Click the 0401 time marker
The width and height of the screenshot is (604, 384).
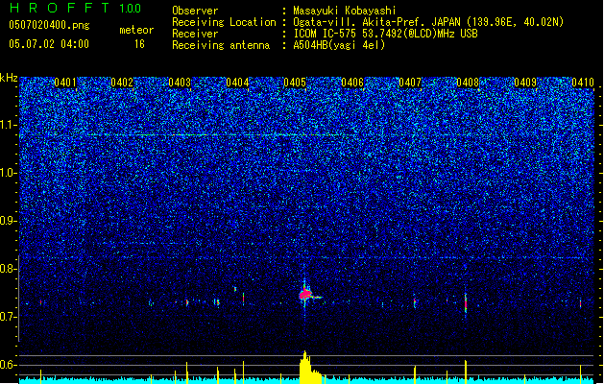click(65, 82)
